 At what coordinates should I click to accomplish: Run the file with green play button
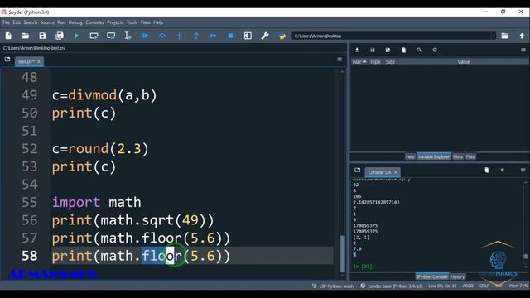point(77,36)
